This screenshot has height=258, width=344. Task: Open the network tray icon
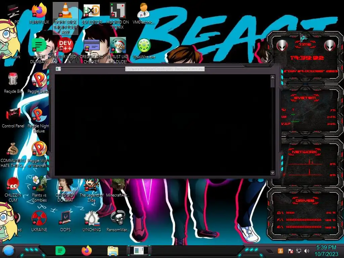click(298, 251)
